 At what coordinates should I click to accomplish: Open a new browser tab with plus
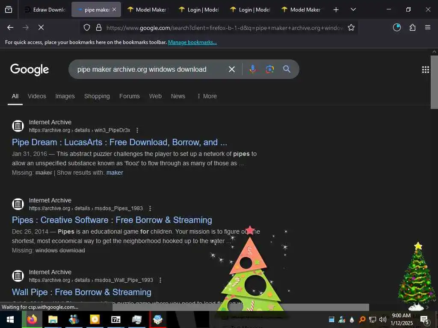336,10
